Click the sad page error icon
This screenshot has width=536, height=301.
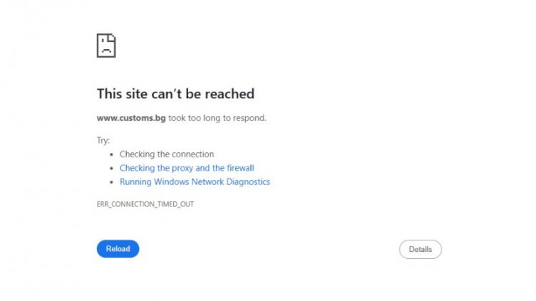click(106, 46)
